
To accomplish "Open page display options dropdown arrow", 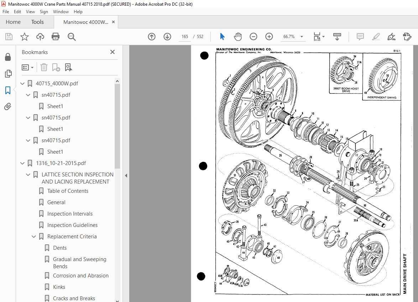I will coord(324,37).
